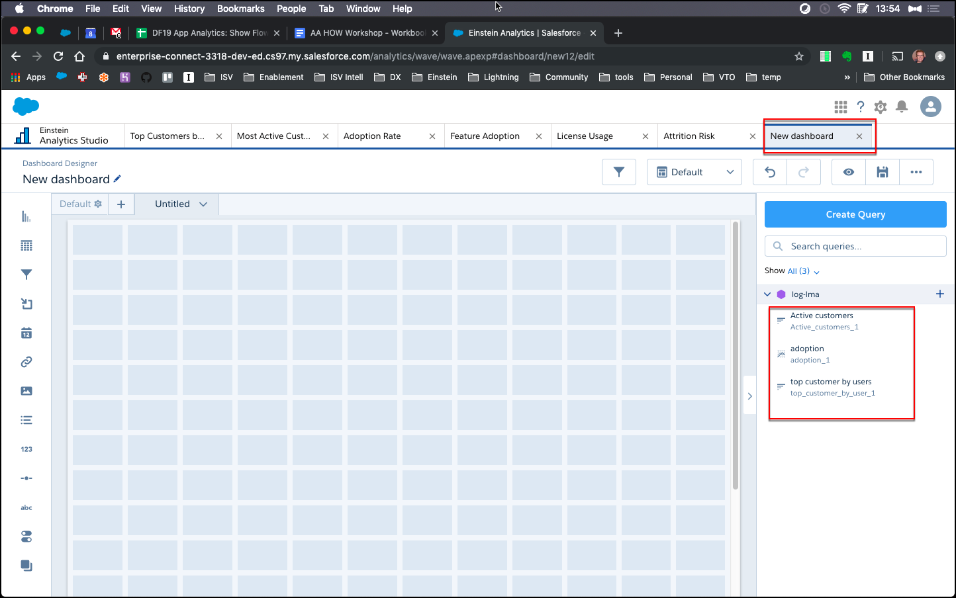The width and height of the screenshot is (956, 598).
Task: Click the Create Query button
Action: [855, 214]
